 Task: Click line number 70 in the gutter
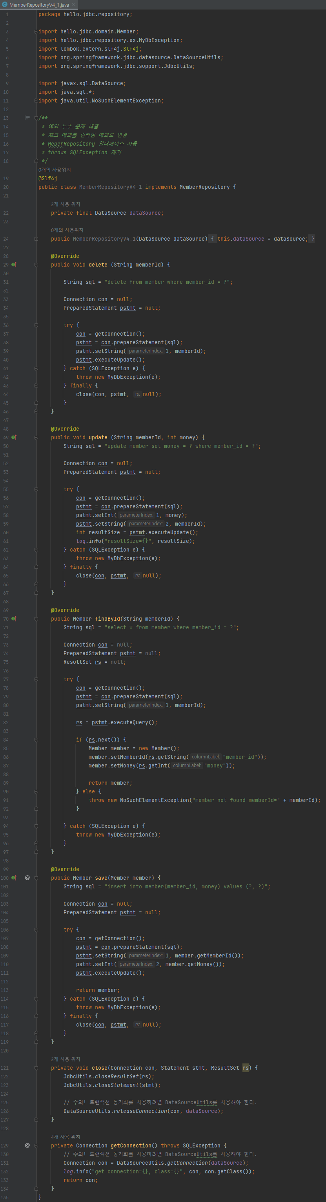click(6, 619)
